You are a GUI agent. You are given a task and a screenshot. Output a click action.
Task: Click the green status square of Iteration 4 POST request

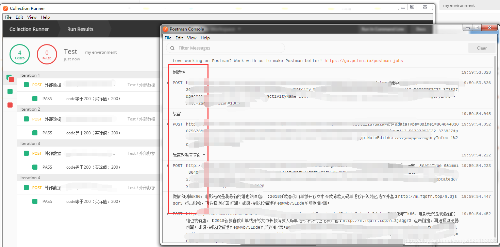point(26,188)
